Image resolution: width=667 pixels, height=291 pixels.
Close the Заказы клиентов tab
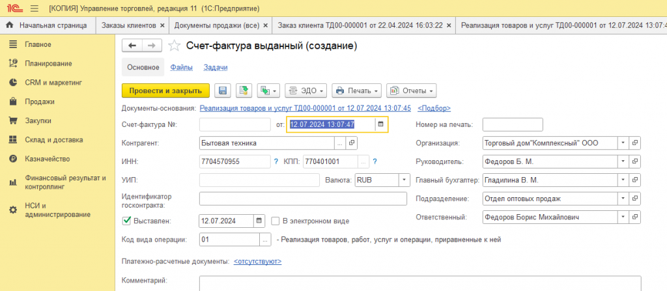tap(162, 25)
